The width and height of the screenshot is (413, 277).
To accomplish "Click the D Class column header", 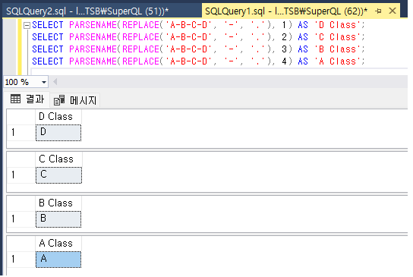I will [58, 117].
